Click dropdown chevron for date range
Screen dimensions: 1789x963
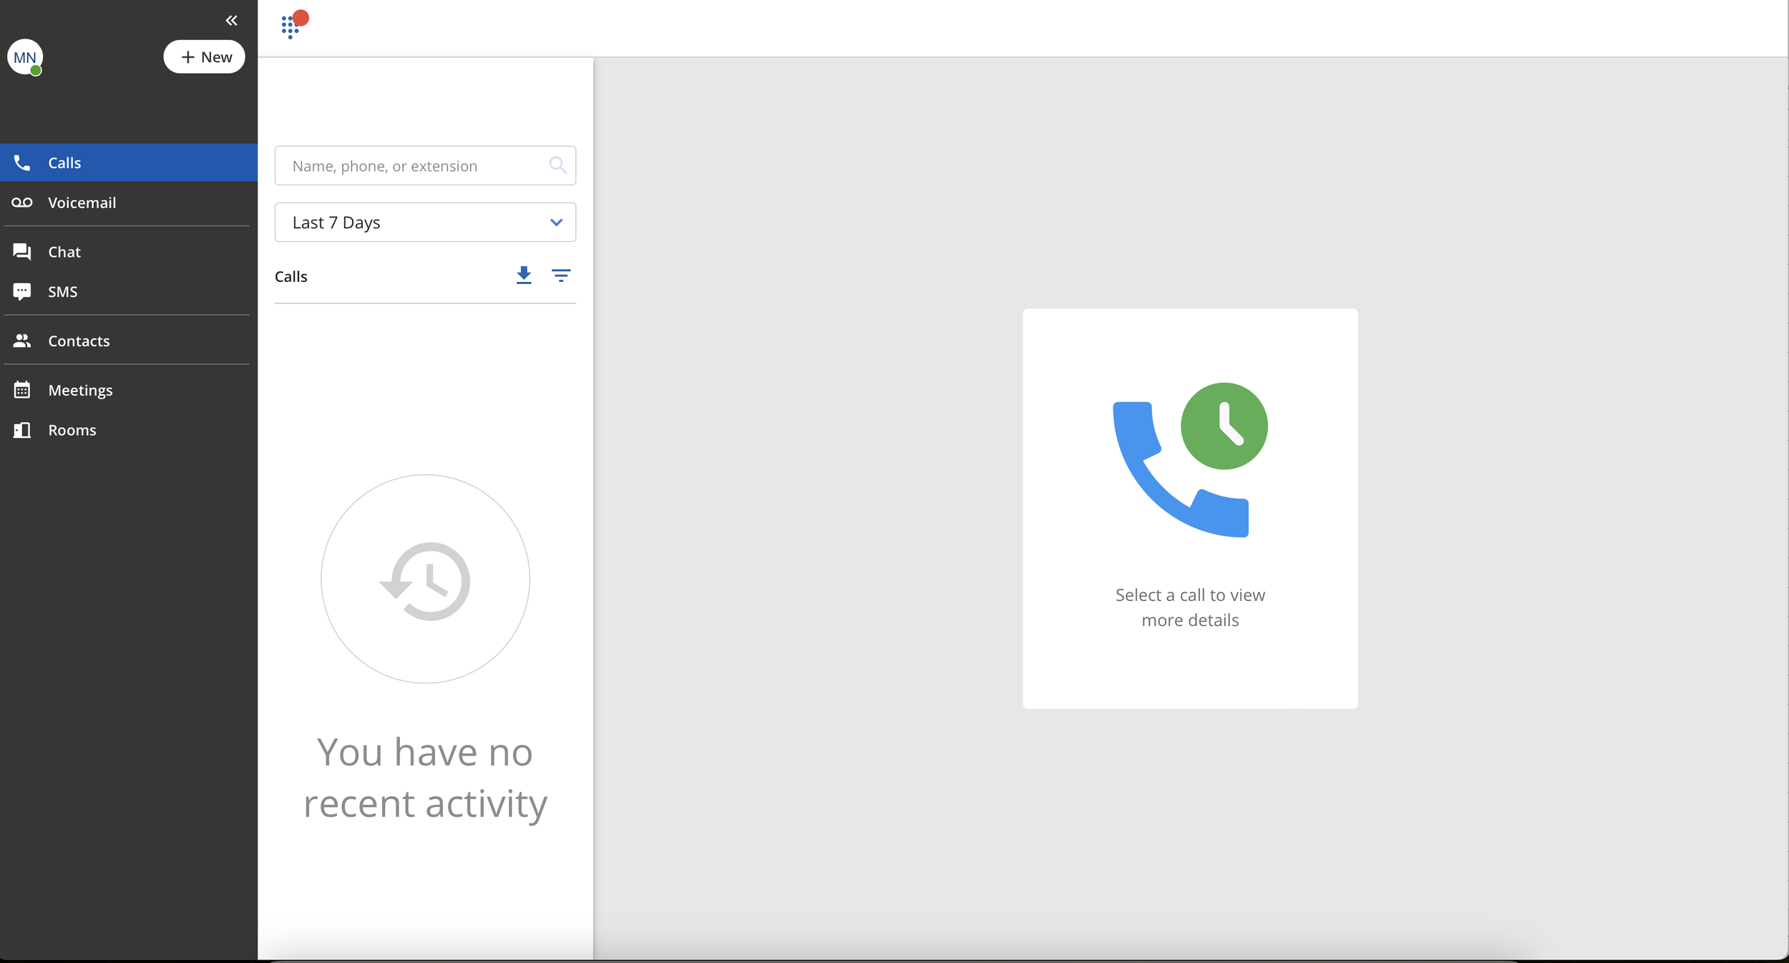click(x=556, y=223)
